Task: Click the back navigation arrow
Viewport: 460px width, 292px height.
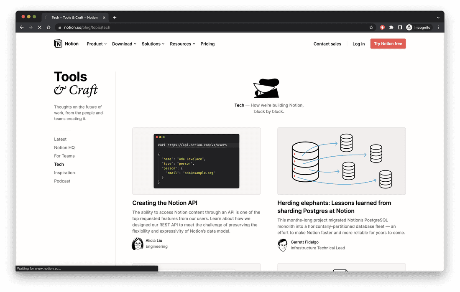Action: coord(21,27)
